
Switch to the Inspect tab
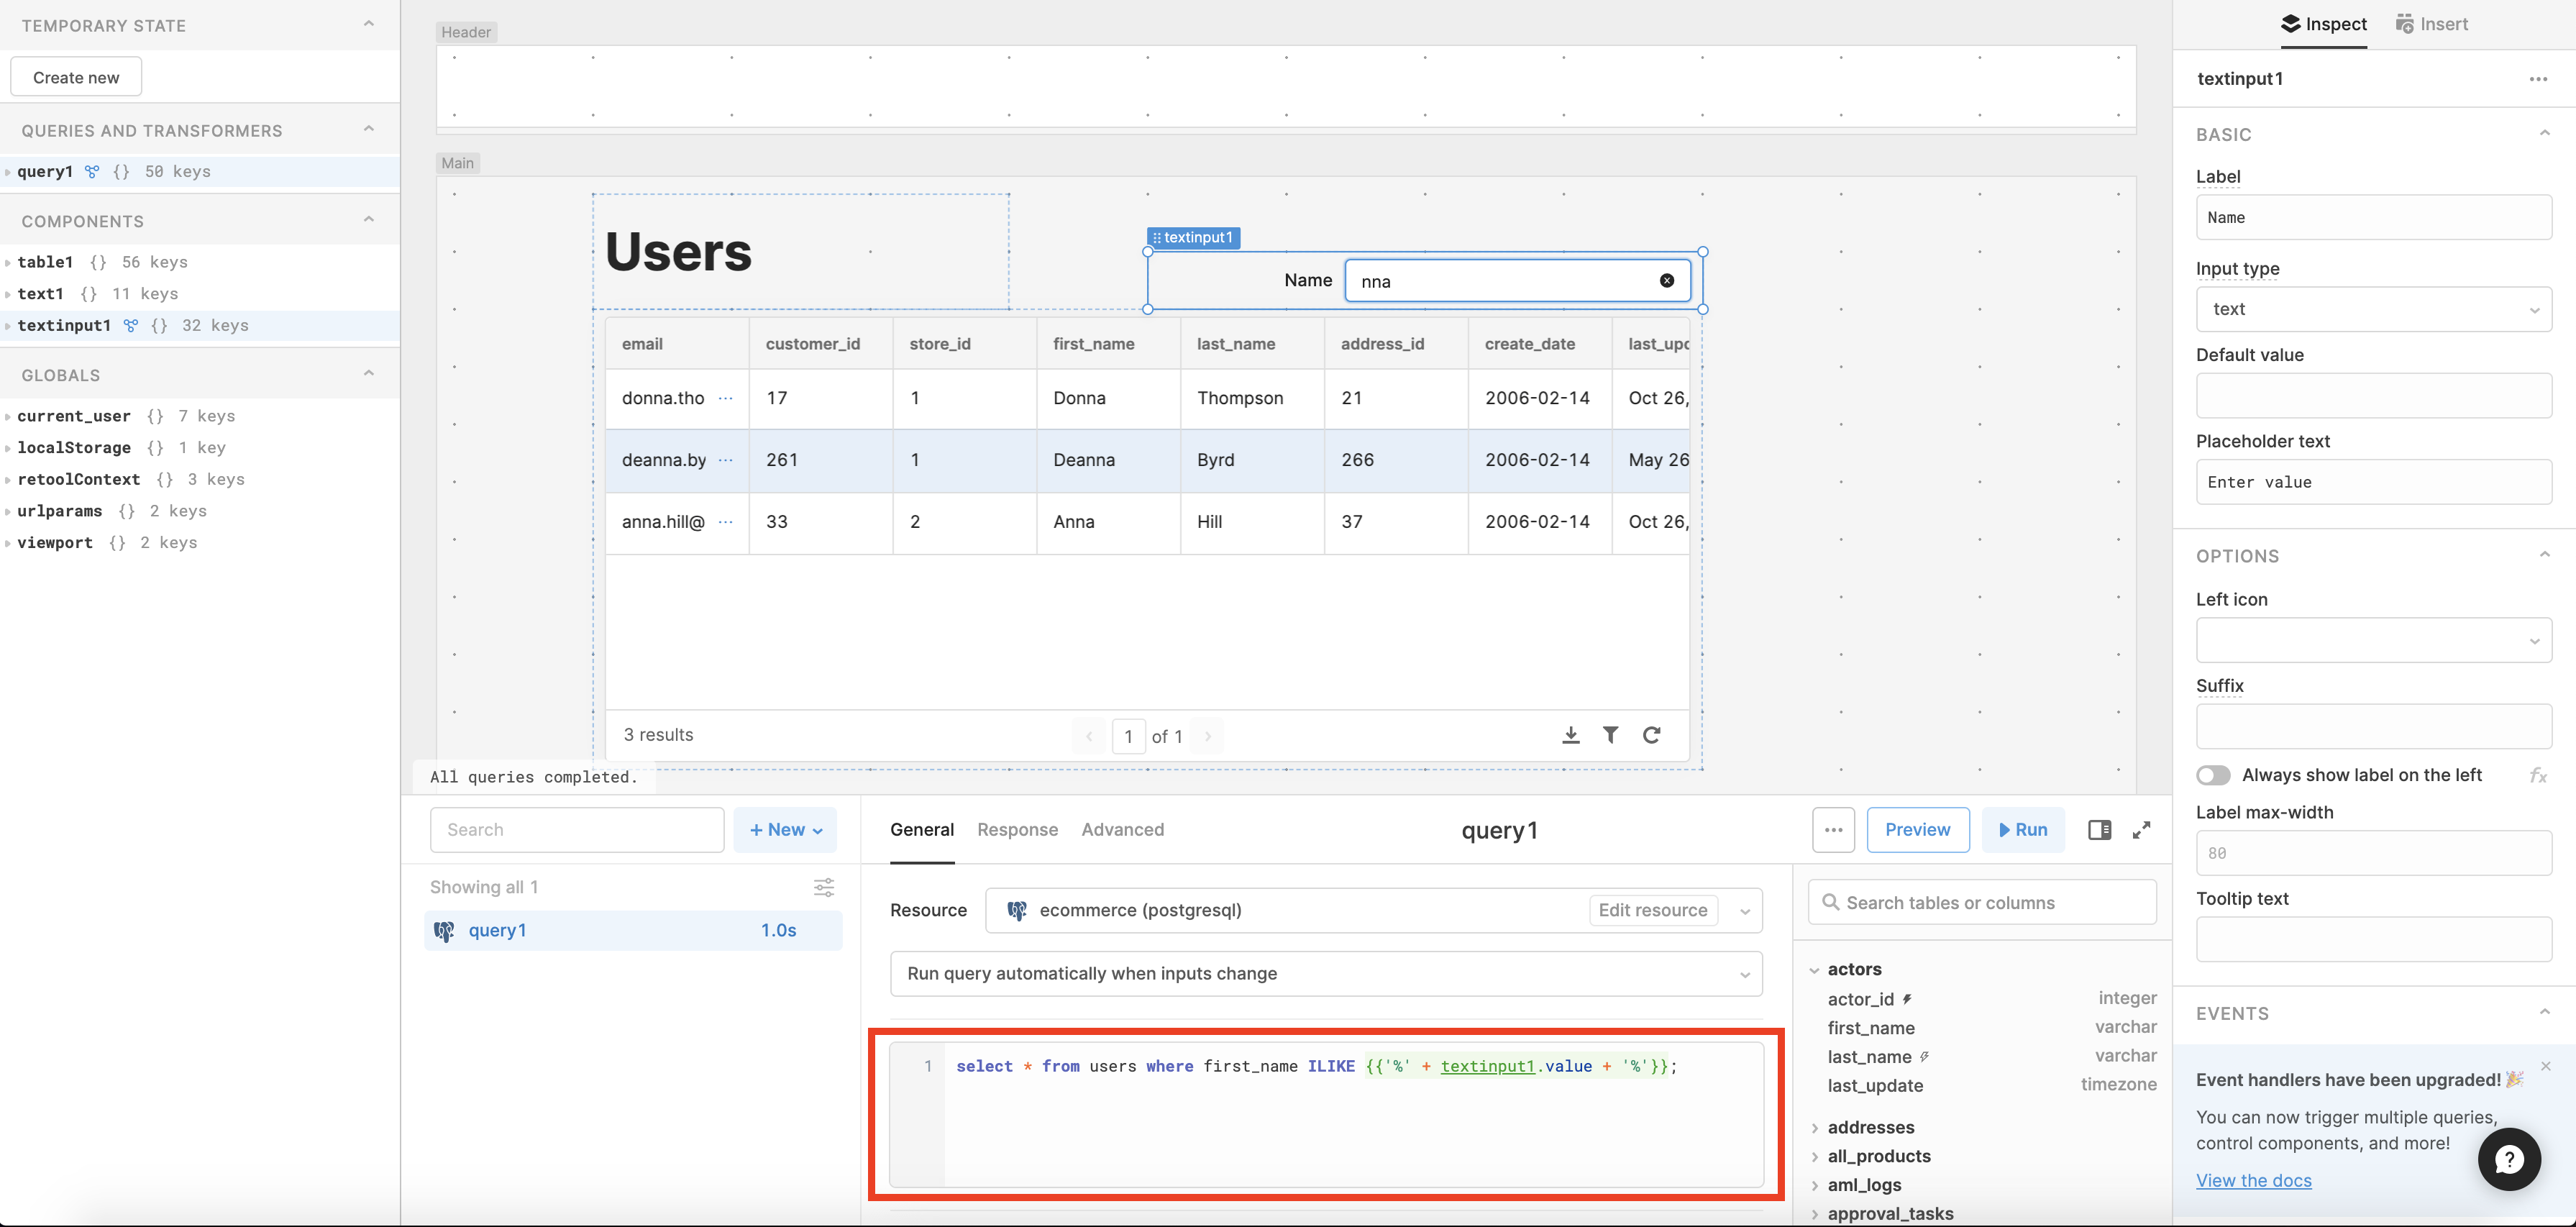pyautogui.click(x=2324, y=24)
